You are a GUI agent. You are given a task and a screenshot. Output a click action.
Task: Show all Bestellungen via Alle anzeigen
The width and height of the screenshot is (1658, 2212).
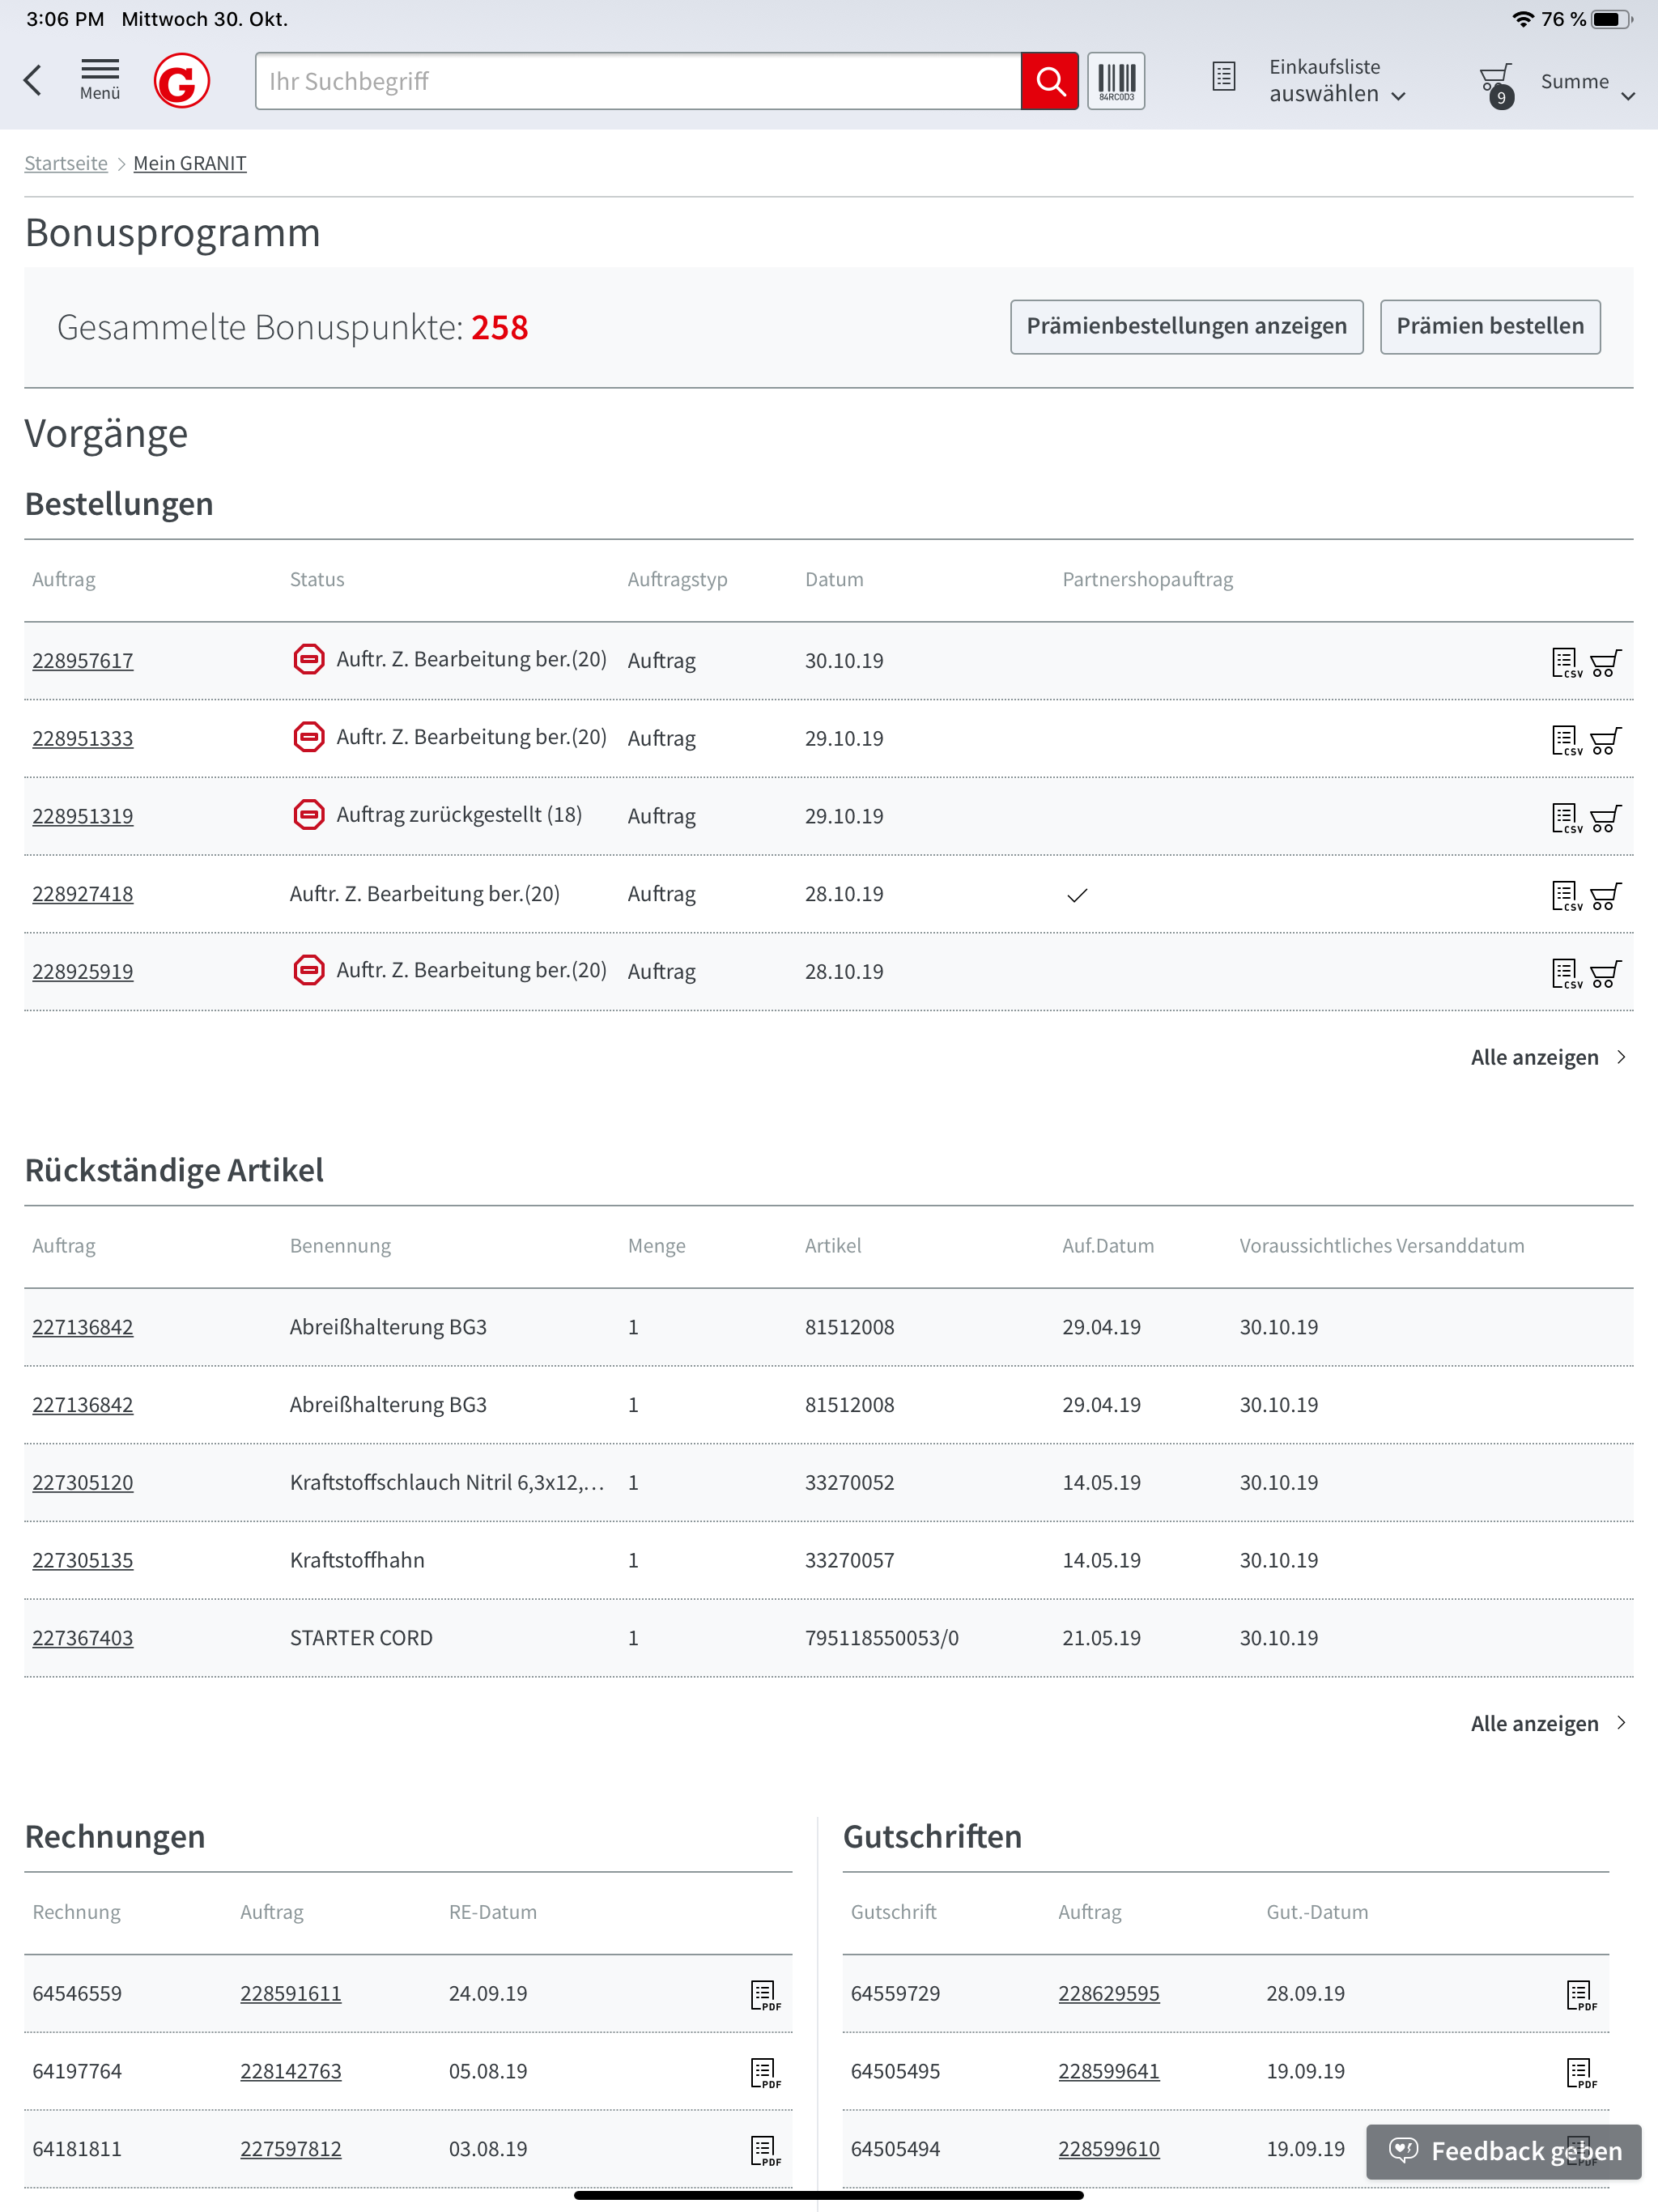point(1548,1058)
